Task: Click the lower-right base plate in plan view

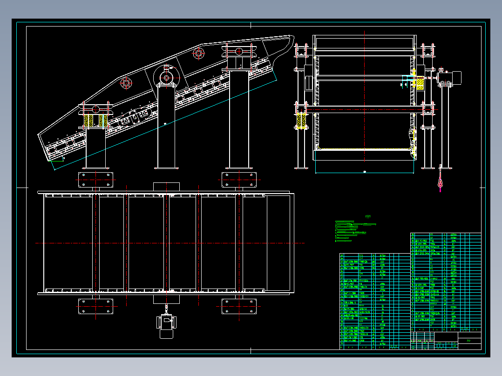Action: point(239,307)
